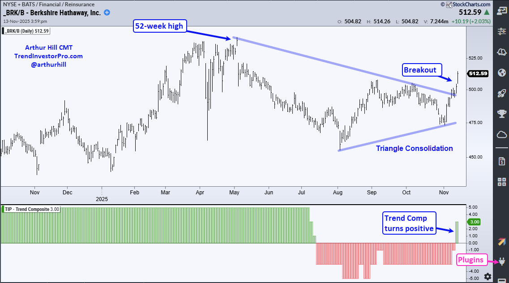The image size is (509, 283).
Task: Click the dollar document icon in sidebar
Action: tap(501, 160)
